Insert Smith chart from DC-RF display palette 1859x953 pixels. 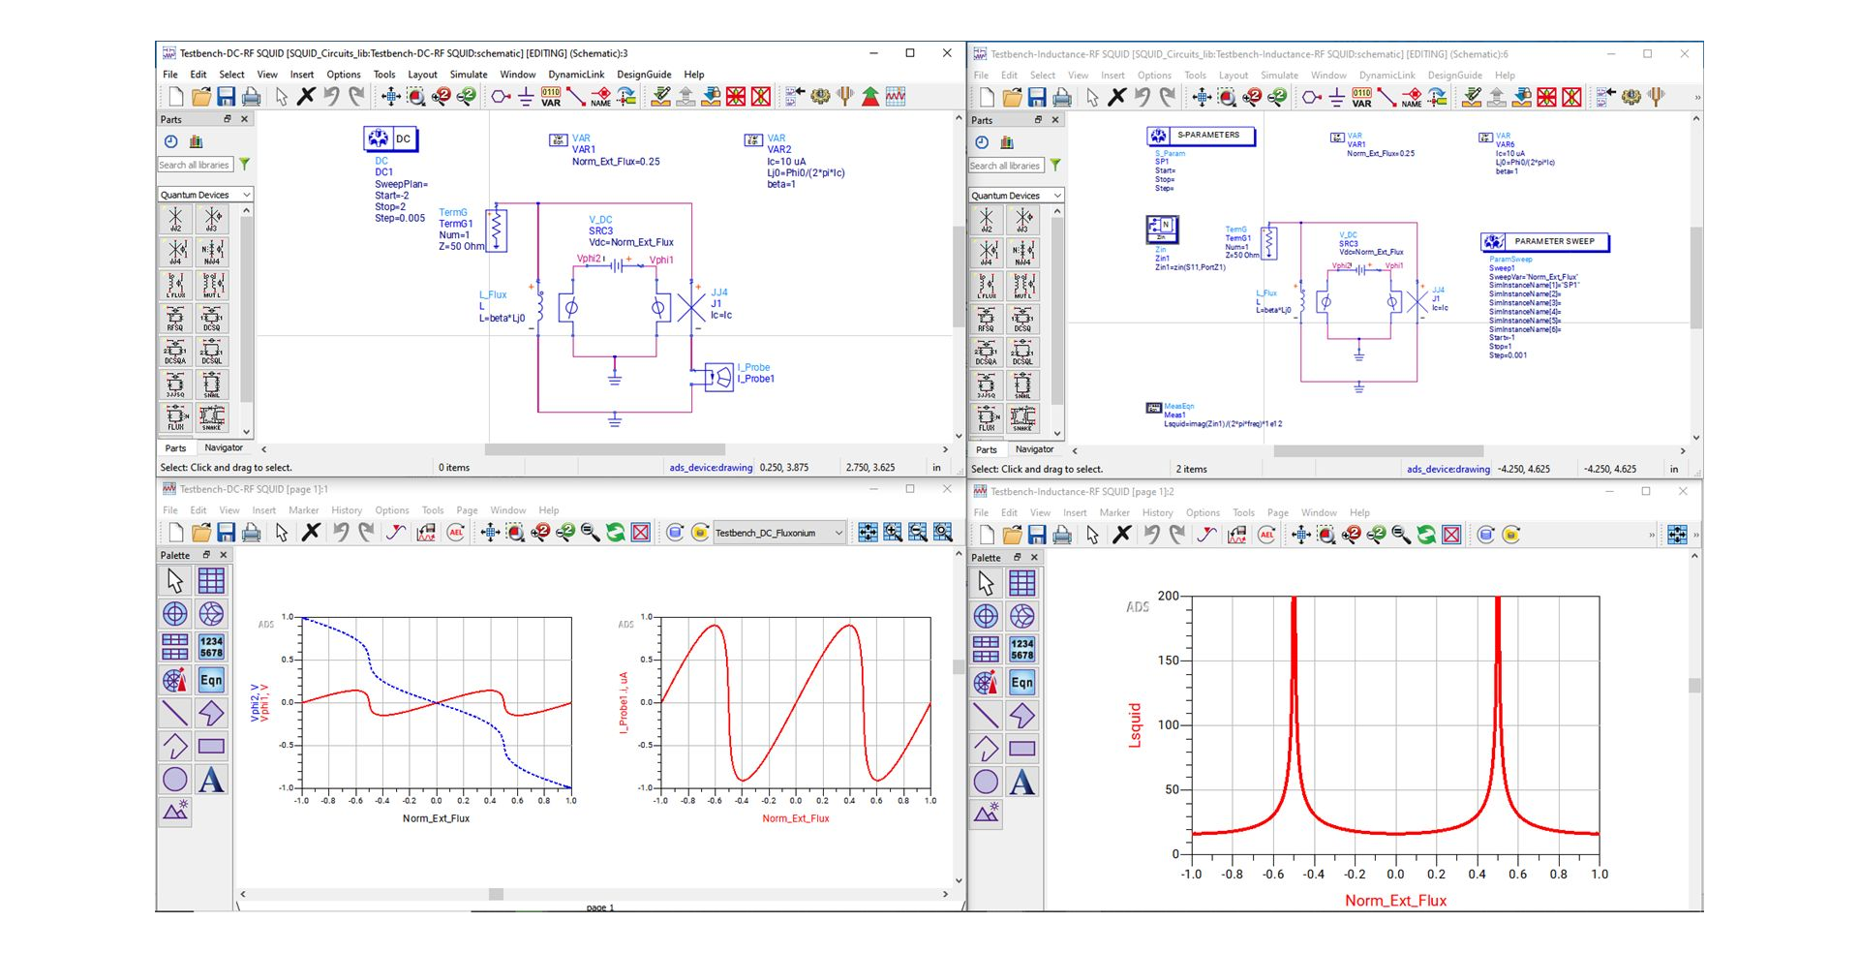(211, 613)
